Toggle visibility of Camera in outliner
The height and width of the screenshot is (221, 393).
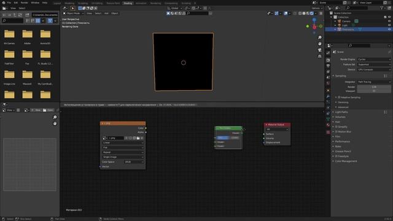pyautogui.click(x=389, y=21)
